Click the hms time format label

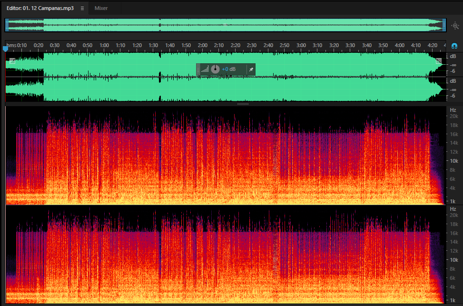point(11,46)
